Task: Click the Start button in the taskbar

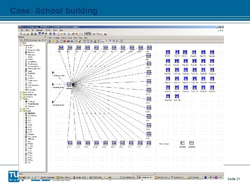Action: click(22, 177)
